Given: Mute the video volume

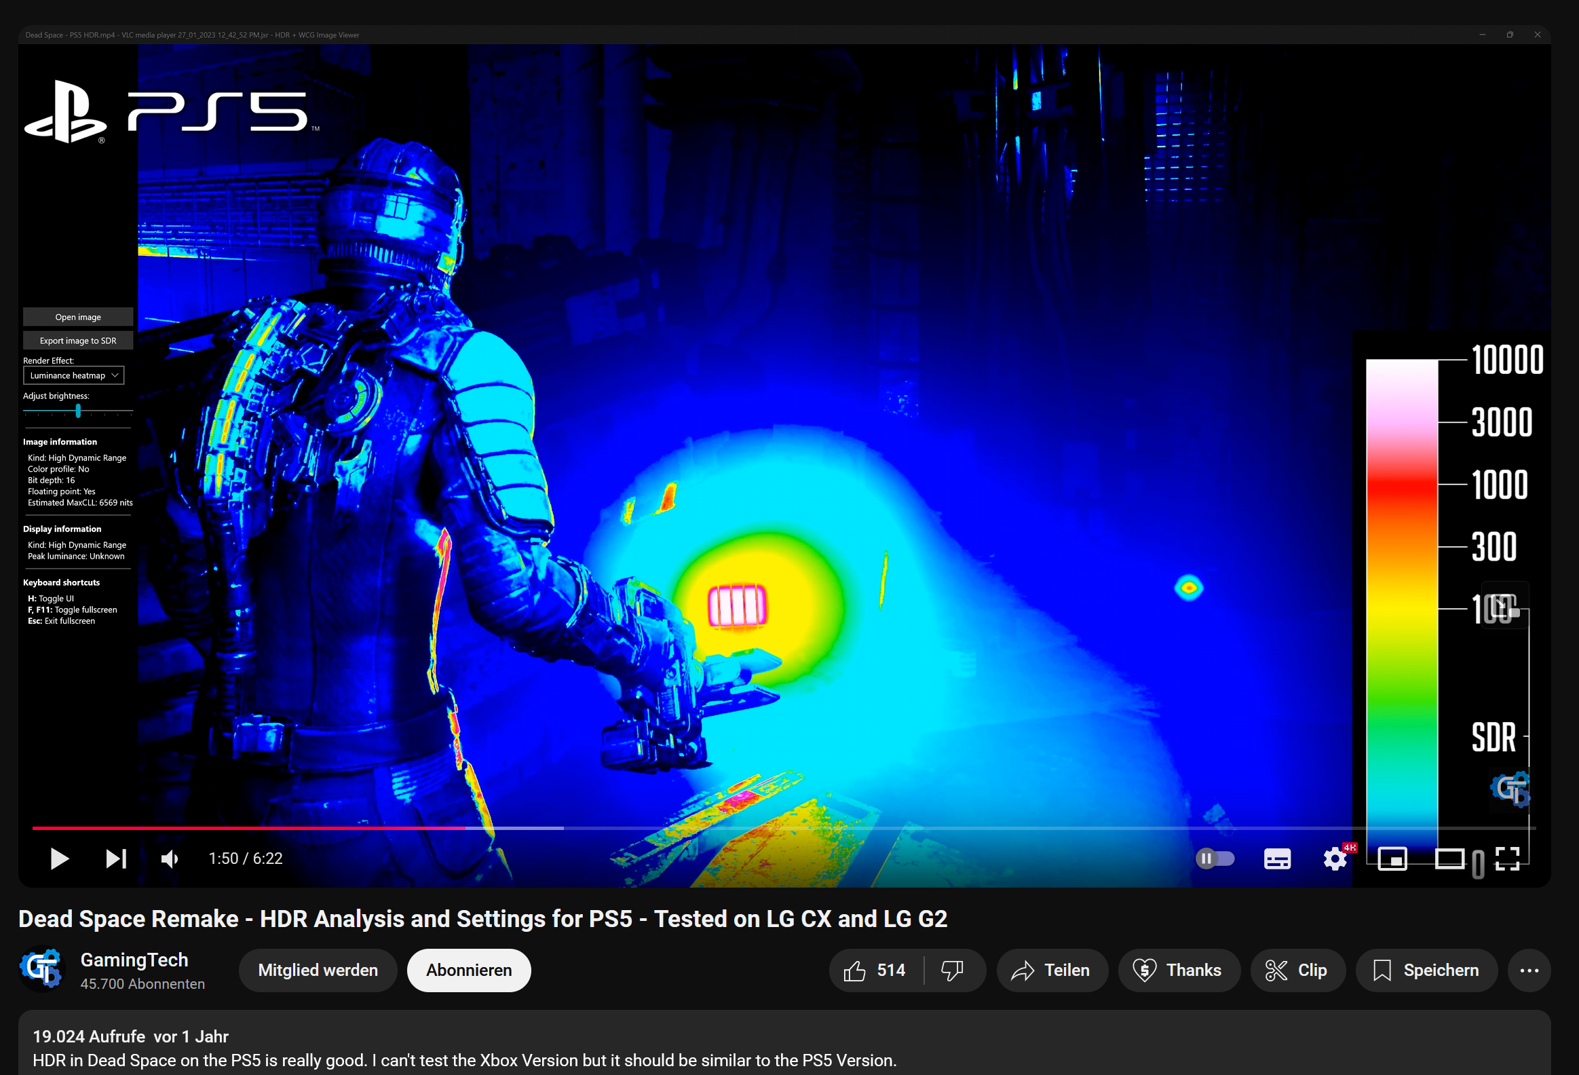Looking at the screenshot, I should (169, 859).
